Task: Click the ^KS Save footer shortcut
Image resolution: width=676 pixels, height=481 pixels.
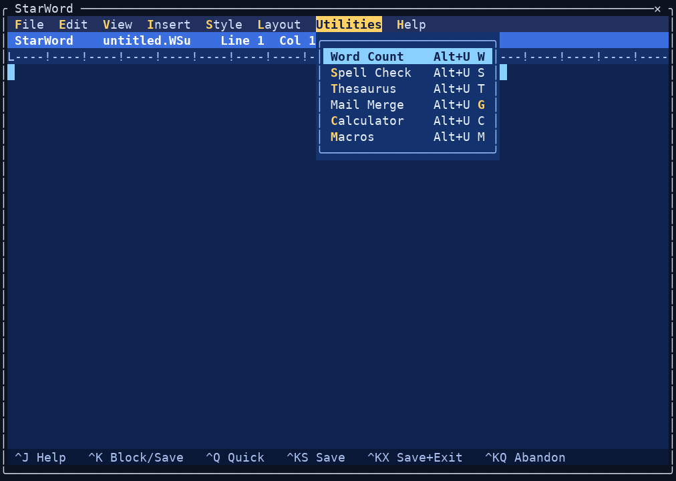Action: click(x=315, y=458)
